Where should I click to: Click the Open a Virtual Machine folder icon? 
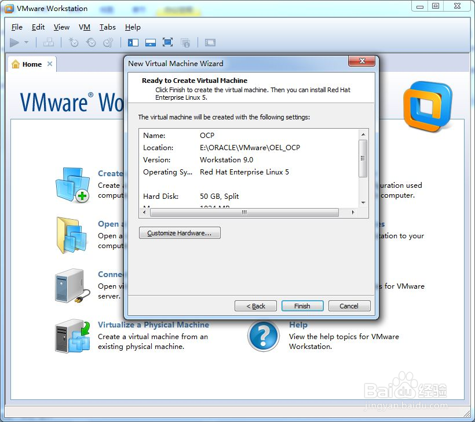coord(72,235)
